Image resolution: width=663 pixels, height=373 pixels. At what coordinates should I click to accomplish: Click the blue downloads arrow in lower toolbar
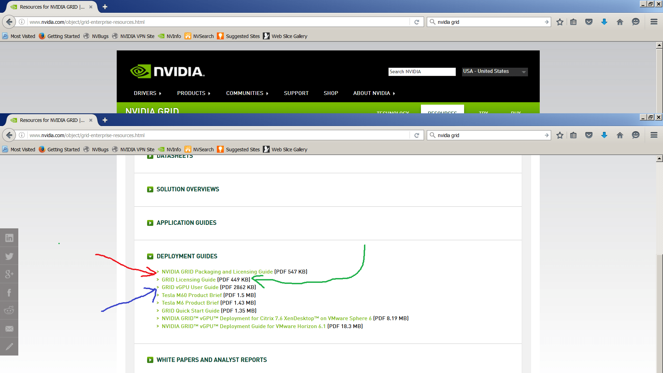point(604,135)
